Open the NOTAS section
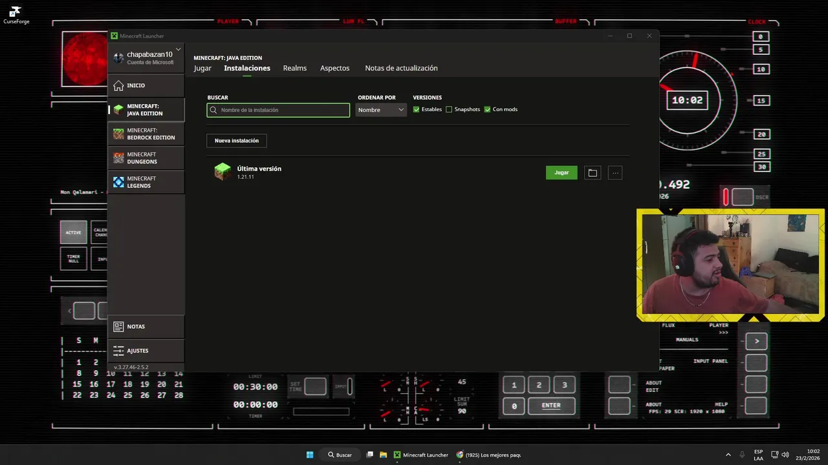828x465 pixels. [x=146, y=327]
